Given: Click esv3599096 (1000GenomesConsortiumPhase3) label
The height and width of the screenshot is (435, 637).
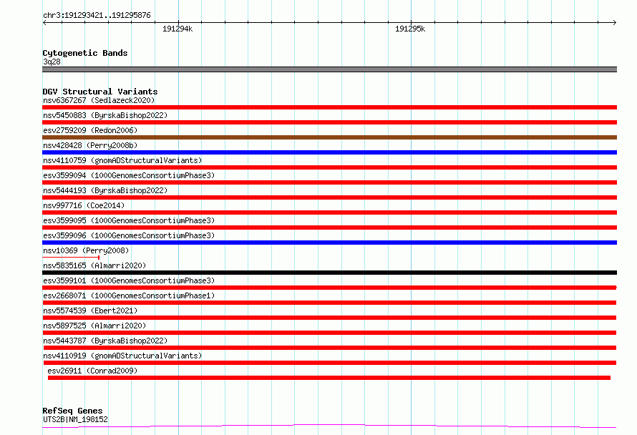Looking at the screenshot, I should (x=129, y=235).
